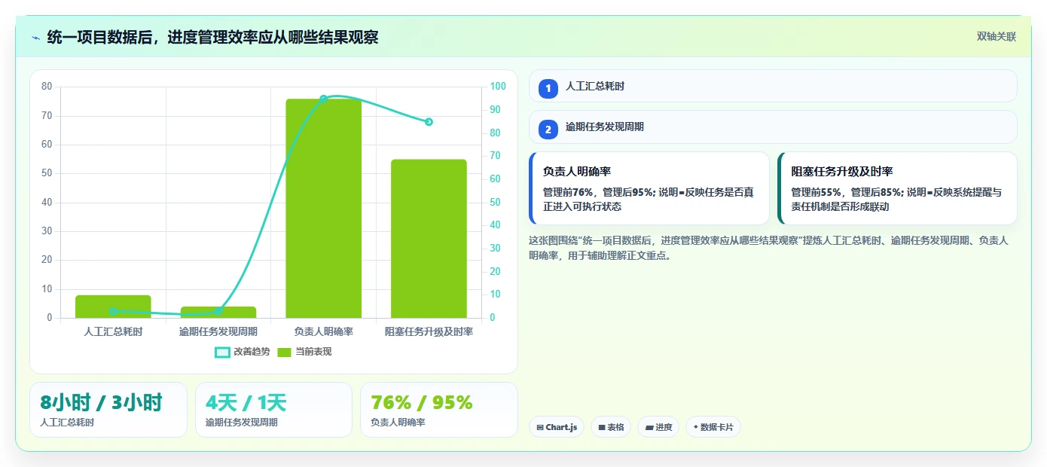
Task: Click the 76% / 95% stat card
Action: point(439,410)
